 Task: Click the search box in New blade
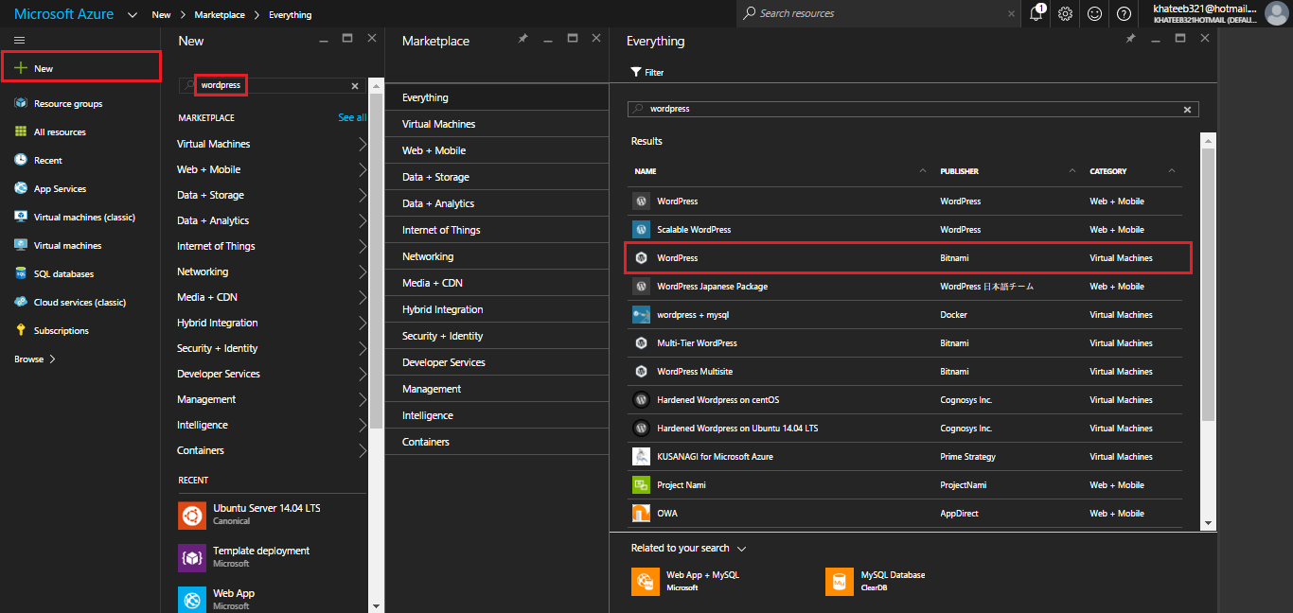coord(272,85)
